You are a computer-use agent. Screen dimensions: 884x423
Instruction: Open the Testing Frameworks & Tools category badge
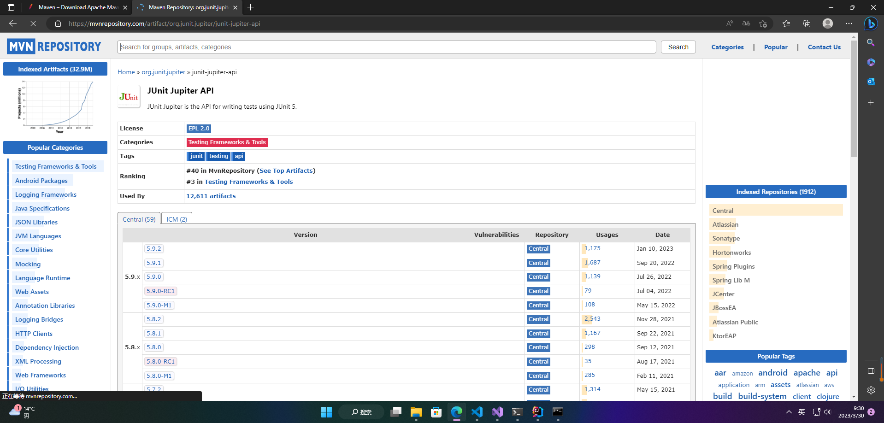[x=227, y=142]
